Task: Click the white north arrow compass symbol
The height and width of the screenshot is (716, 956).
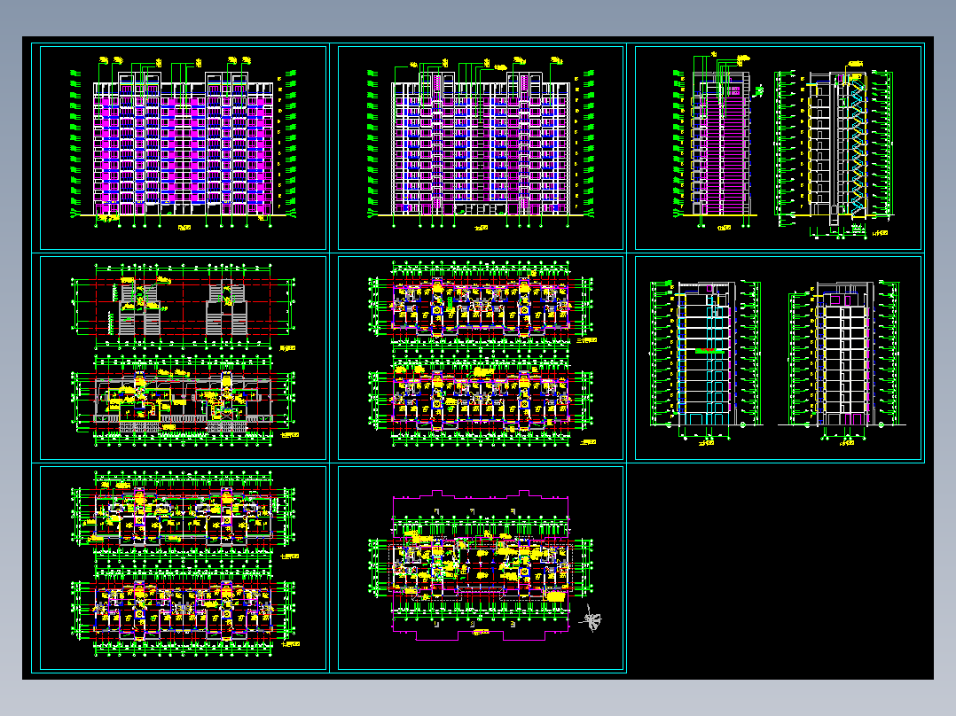Action: pyautogui.click(x=591, y=619)
